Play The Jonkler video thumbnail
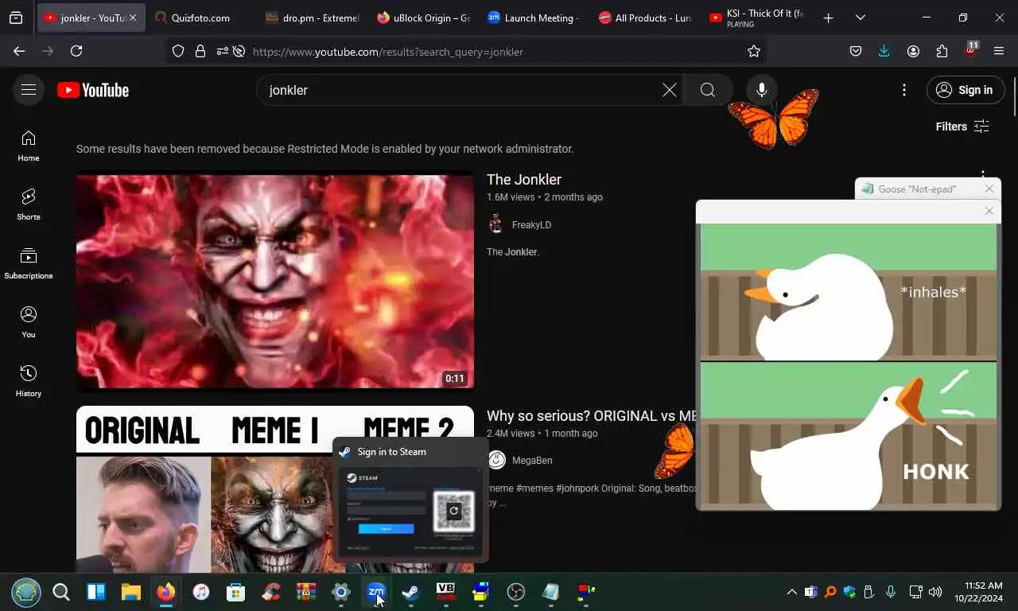 pyautogui.click(x=275, y=282)
